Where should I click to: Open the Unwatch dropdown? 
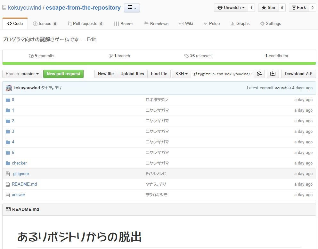231,8
